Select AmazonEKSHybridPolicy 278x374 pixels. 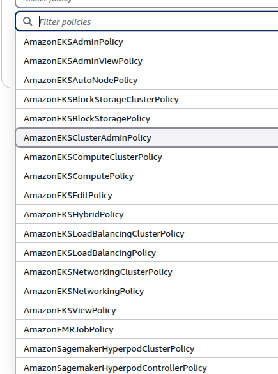pos(147,214)
